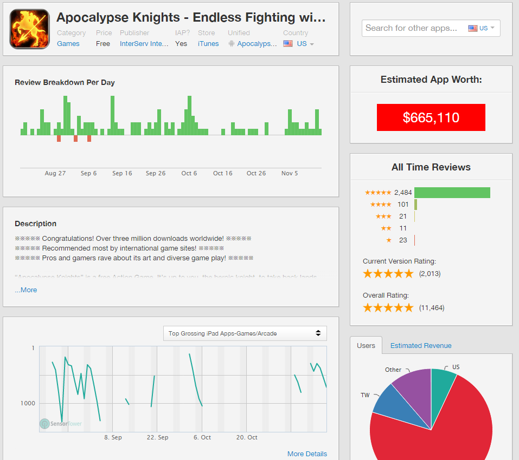Open the Games category link
Image resolution: width=519 pixels, height=460 pixels.
(x=68, y=44)
